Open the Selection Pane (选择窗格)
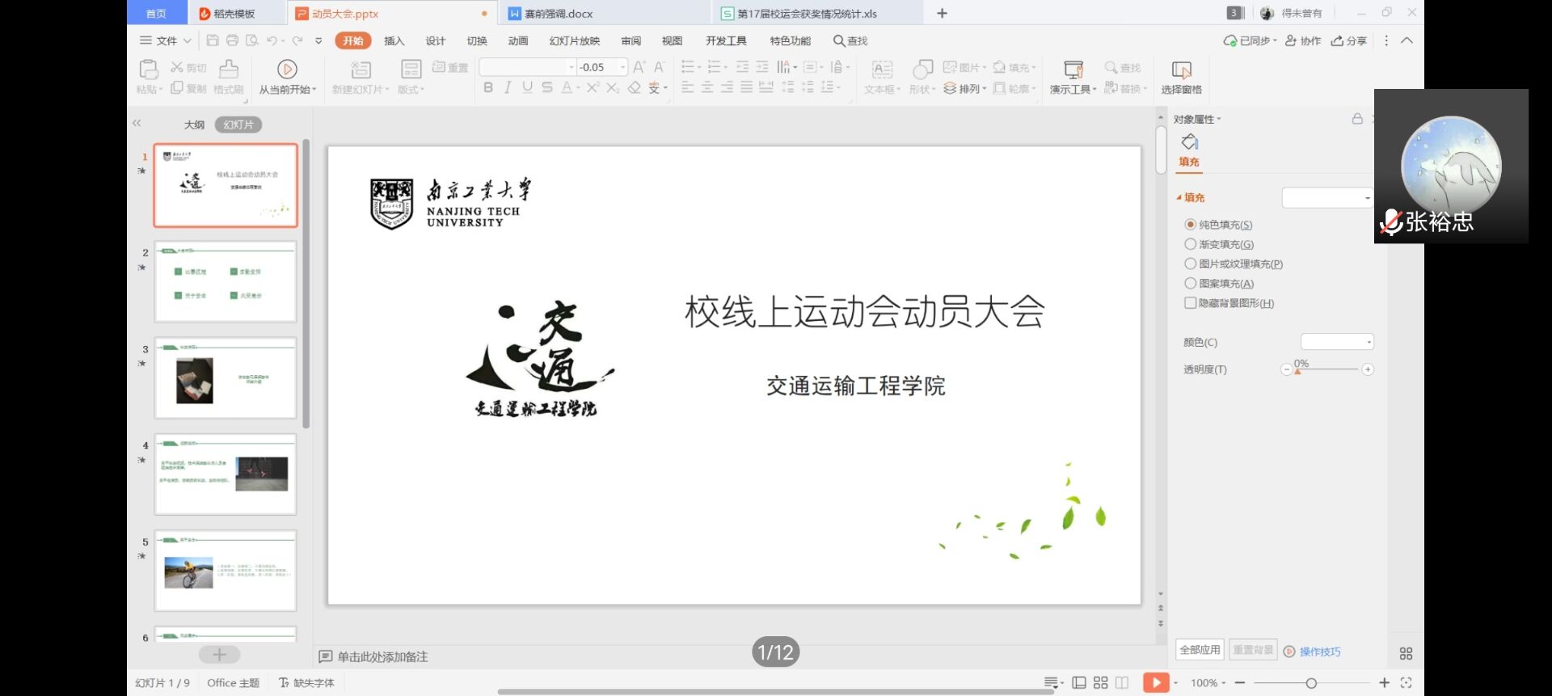This screenshot has width=1552, height=696. pos(1181,78)
